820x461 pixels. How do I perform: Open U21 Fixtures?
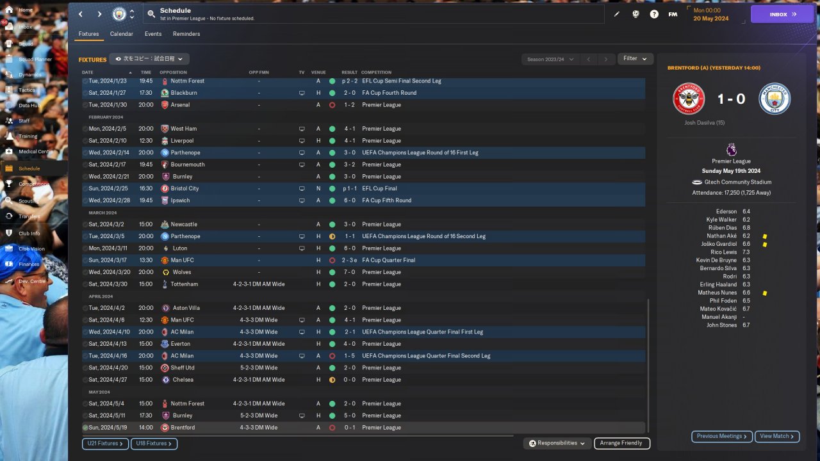pos(106,443)
